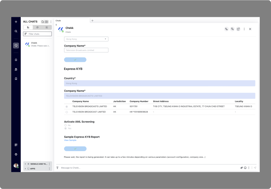
Task: Expand the Apps section
Action: [25, 169]
